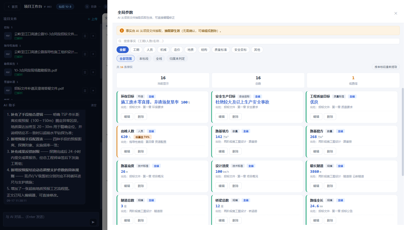Edit the 环保目标 fact card
Image resolution: width=409 pixels, height=230 pixels.
point(127,117)
